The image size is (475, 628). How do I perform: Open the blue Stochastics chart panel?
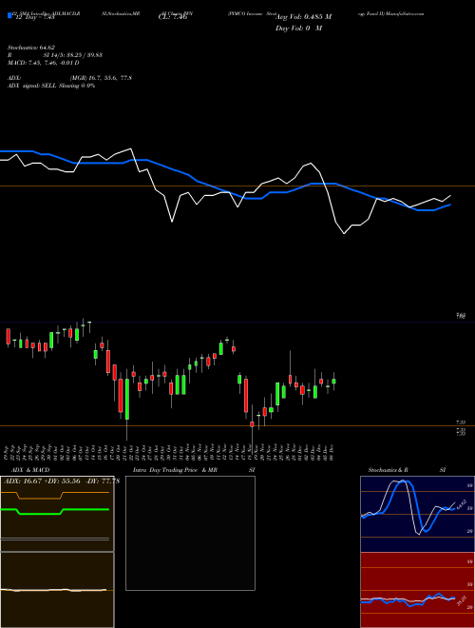417,514
